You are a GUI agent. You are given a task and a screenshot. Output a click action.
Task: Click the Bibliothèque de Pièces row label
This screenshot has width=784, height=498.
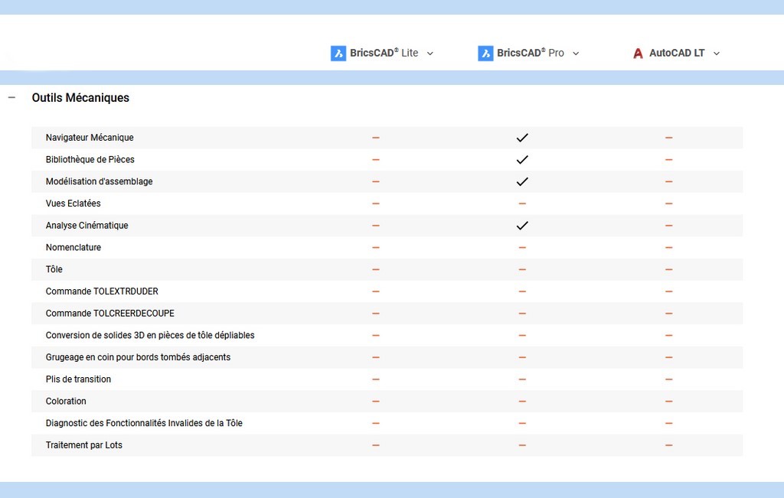(90, 159)
